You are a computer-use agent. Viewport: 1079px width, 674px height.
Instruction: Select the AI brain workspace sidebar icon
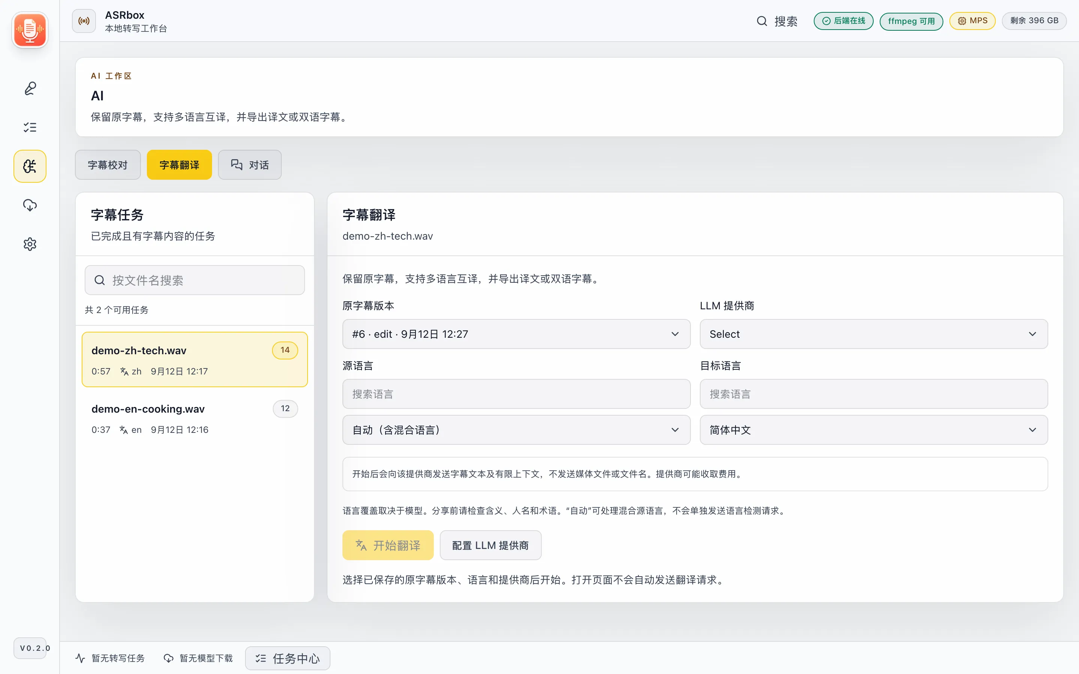pyautogui.click(x=30, y=166)
